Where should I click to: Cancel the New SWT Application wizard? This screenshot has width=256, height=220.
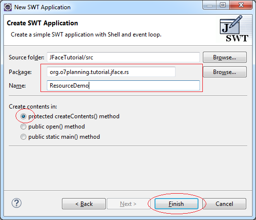[224, 204]
